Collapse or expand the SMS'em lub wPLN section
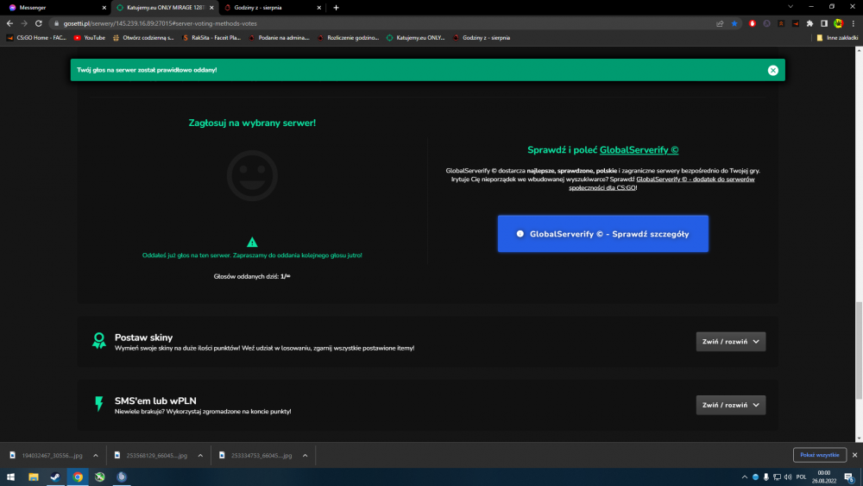Viewport: 863px width, 486px height. [730, 405]
